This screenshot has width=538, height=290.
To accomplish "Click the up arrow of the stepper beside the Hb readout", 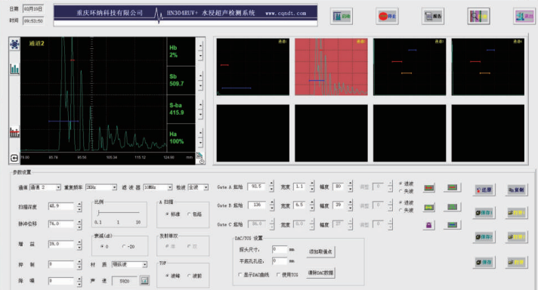I will 200,45.
